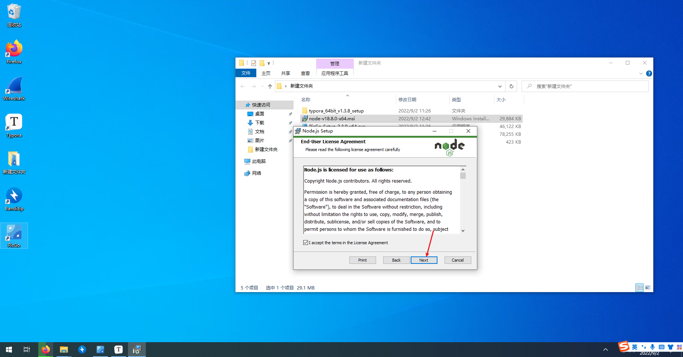The height and width of the screenshot is (357, 683).
Task: Expand the address bar history dropdown
Action: pyautogui.click(x=500, y=86)
